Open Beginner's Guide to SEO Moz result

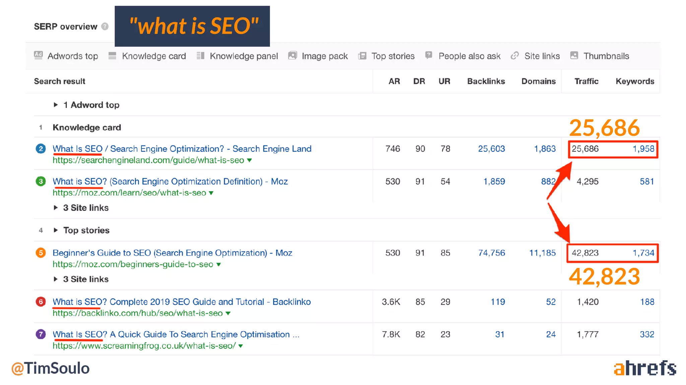pos(173,253)
